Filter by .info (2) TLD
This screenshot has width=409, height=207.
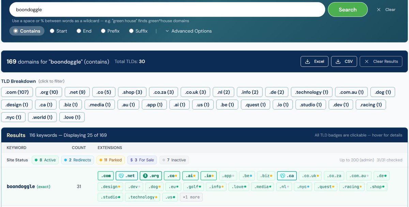coord(249,92)
